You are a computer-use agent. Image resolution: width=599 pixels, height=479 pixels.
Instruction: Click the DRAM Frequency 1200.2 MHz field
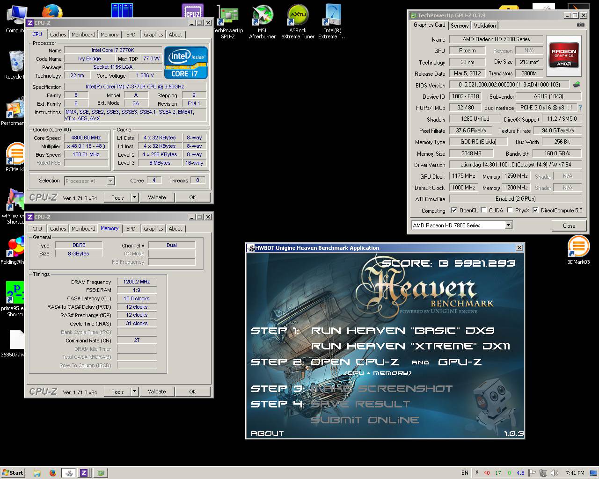click(x=137, y=282)
